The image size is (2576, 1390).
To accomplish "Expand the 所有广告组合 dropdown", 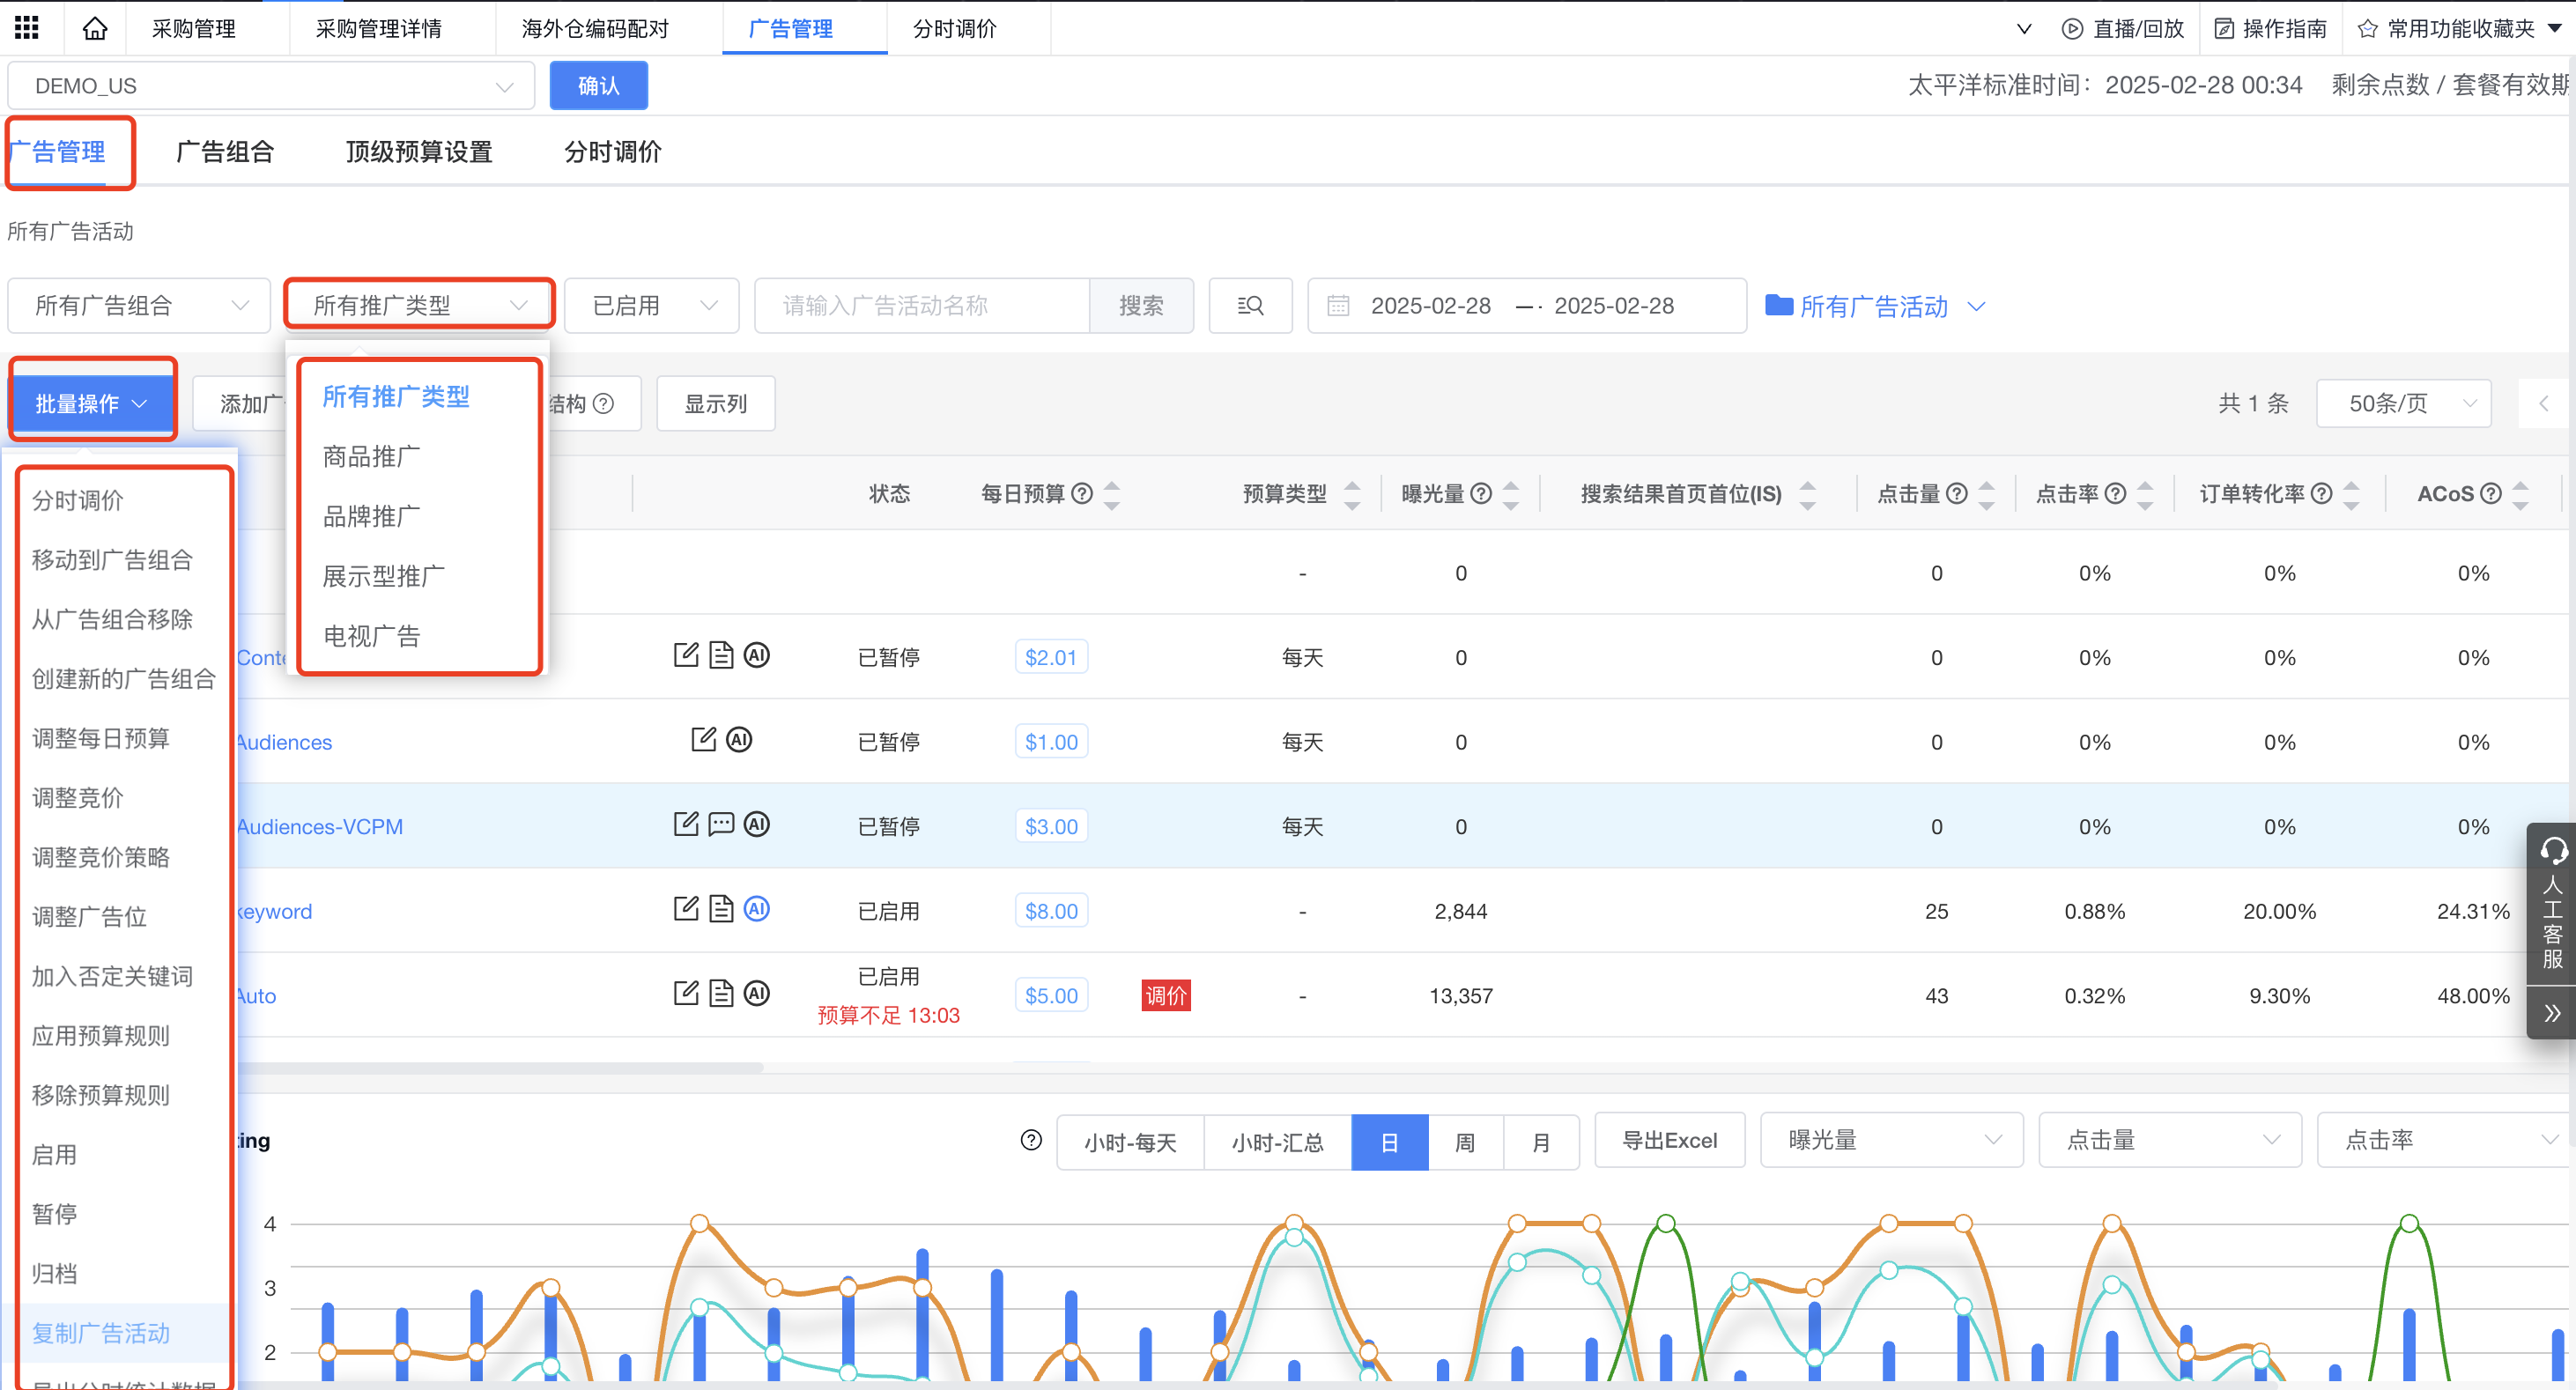I will (138, 305).
